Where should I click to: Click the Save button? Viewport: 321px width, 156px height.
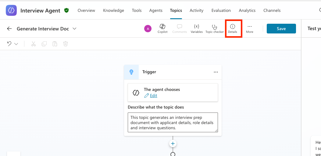pyautogui.click(x=281, y=29)
